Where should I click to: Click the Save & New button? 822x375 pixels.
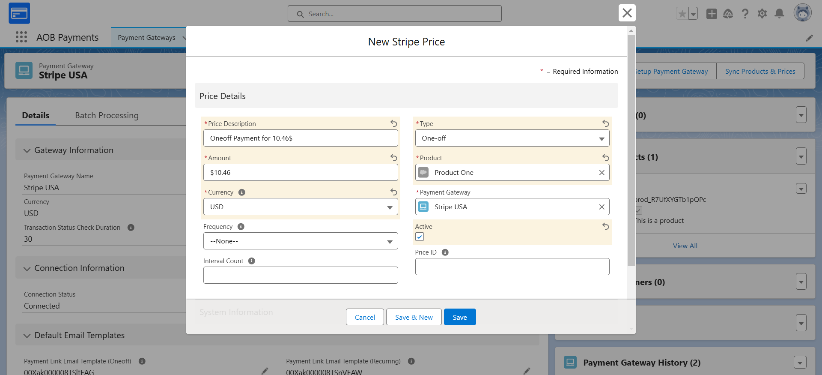(x=414, y=317)
